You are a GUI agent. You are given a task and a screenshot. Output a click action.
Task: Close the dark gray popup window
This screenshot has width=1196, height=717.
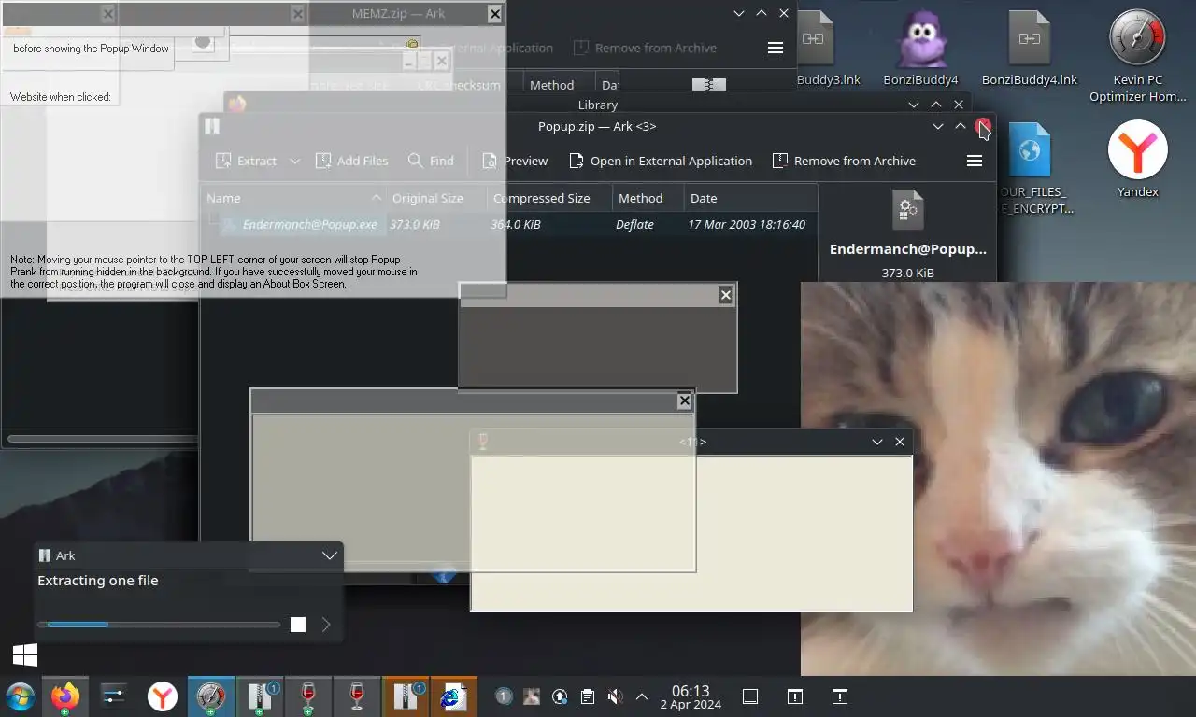click(x=726, y=295)
